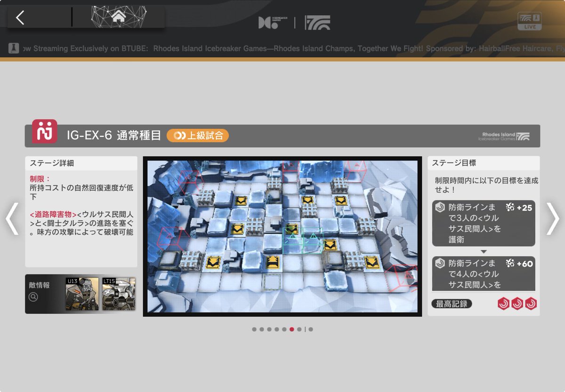Select the +60 objective for guarding four civilians
The height and width of the screenshot is (392, 565).
pyautogui.click(x=484, y=273)
